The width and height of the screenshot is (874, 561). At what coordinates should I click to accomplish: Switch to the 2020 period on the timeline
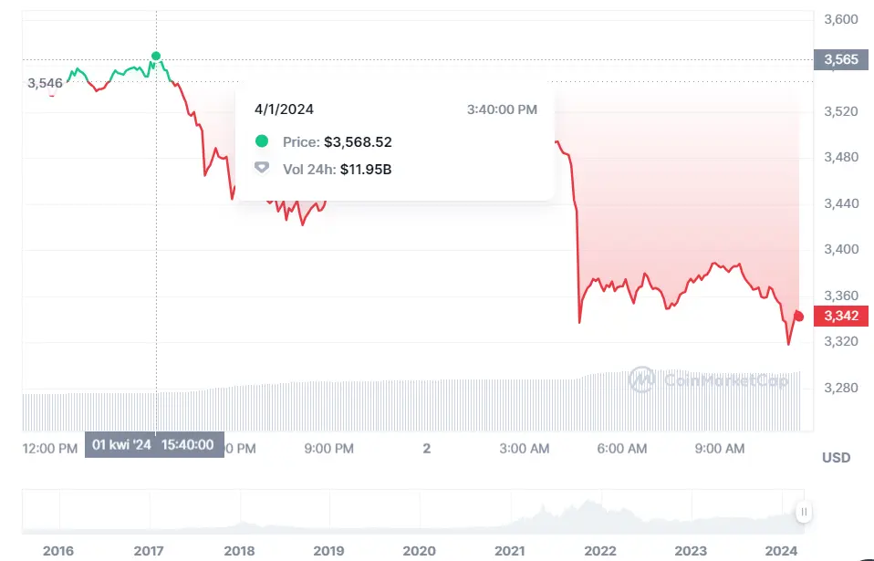tap(419, 551)
